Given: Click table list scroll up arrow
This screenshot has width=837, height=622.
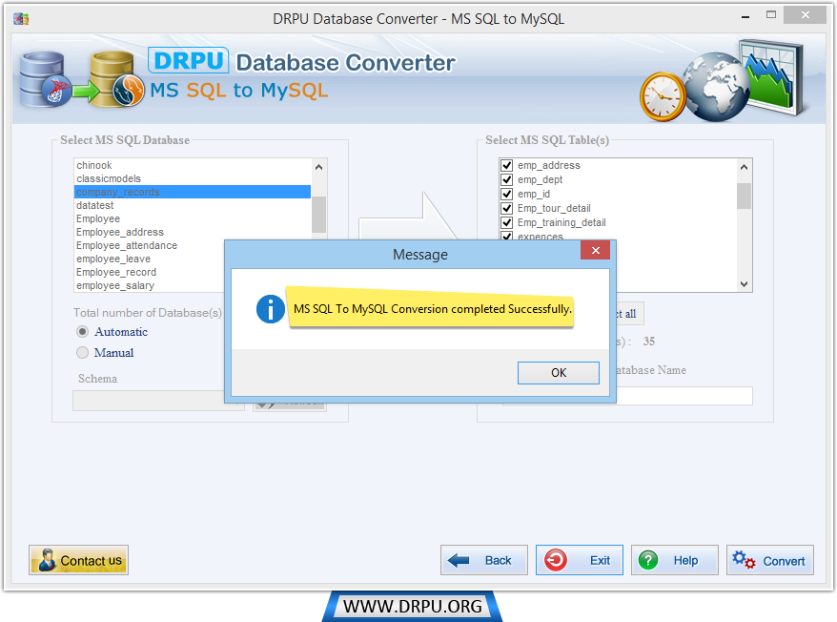Looking at the screenshot, I should (745, 167).
